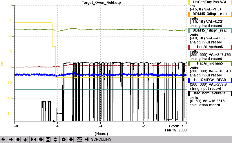Select the HacAi_hpchan5 legend entry

click(210, 63)
